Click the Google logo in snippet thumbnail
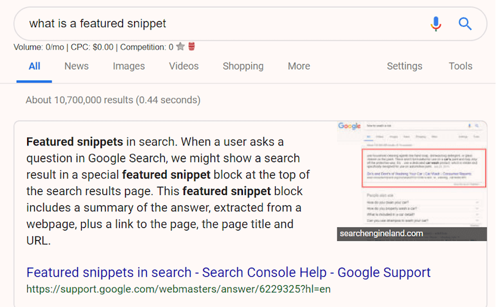The width and height of the screenshot is (496, 307). pos(349,126)
